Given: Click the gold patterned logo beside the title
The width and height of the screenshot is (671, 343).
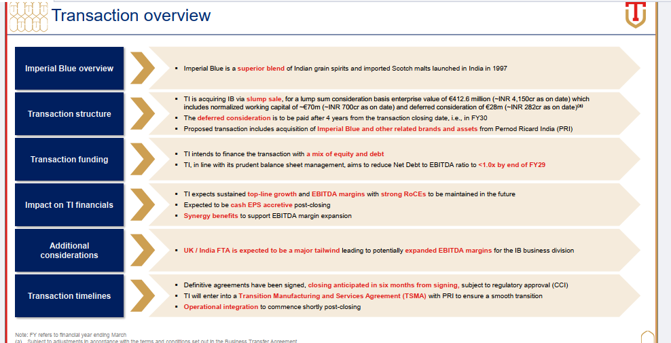Looking at the screenshot, I should click(x=26, y=16).
